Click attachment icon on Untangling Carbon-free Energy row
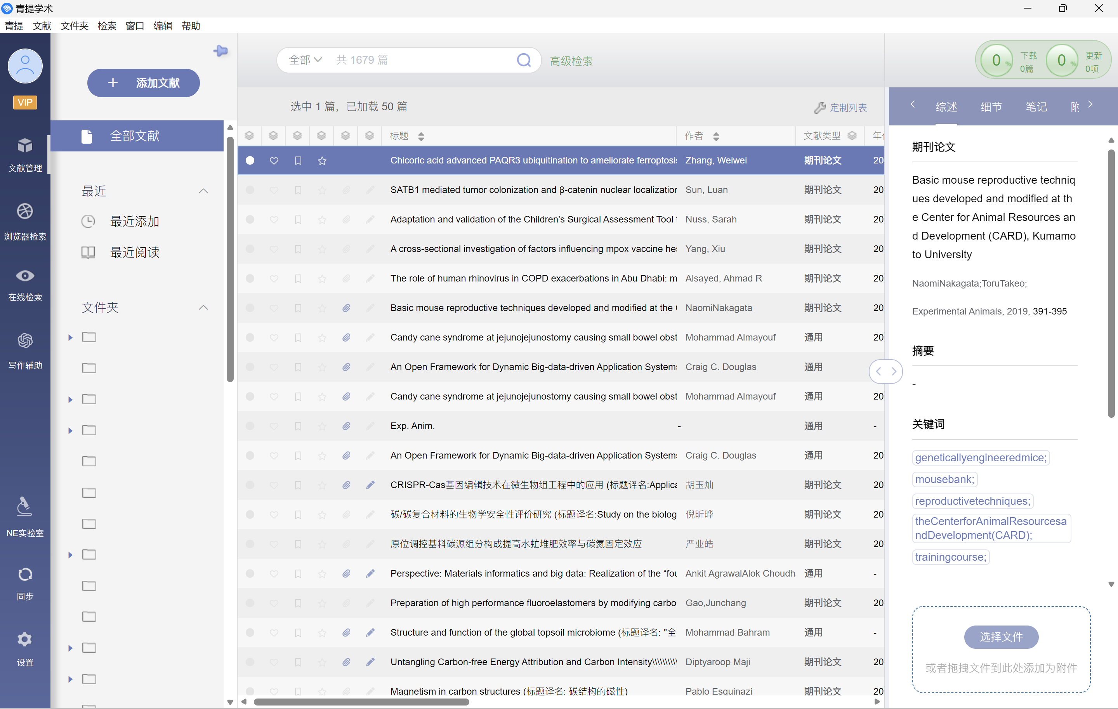The height and width of the screenshot is (709, 1118). (346, 662)
